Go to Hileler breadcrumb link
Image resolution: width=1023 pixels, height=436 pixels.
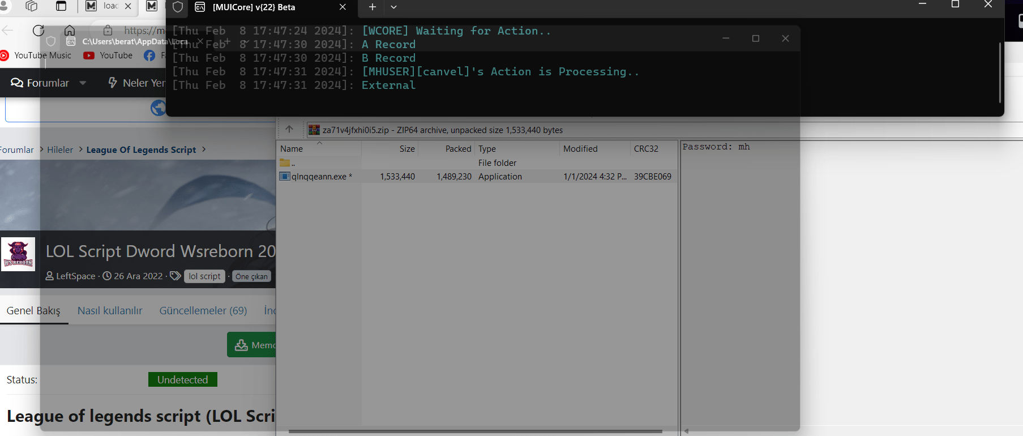60,150
